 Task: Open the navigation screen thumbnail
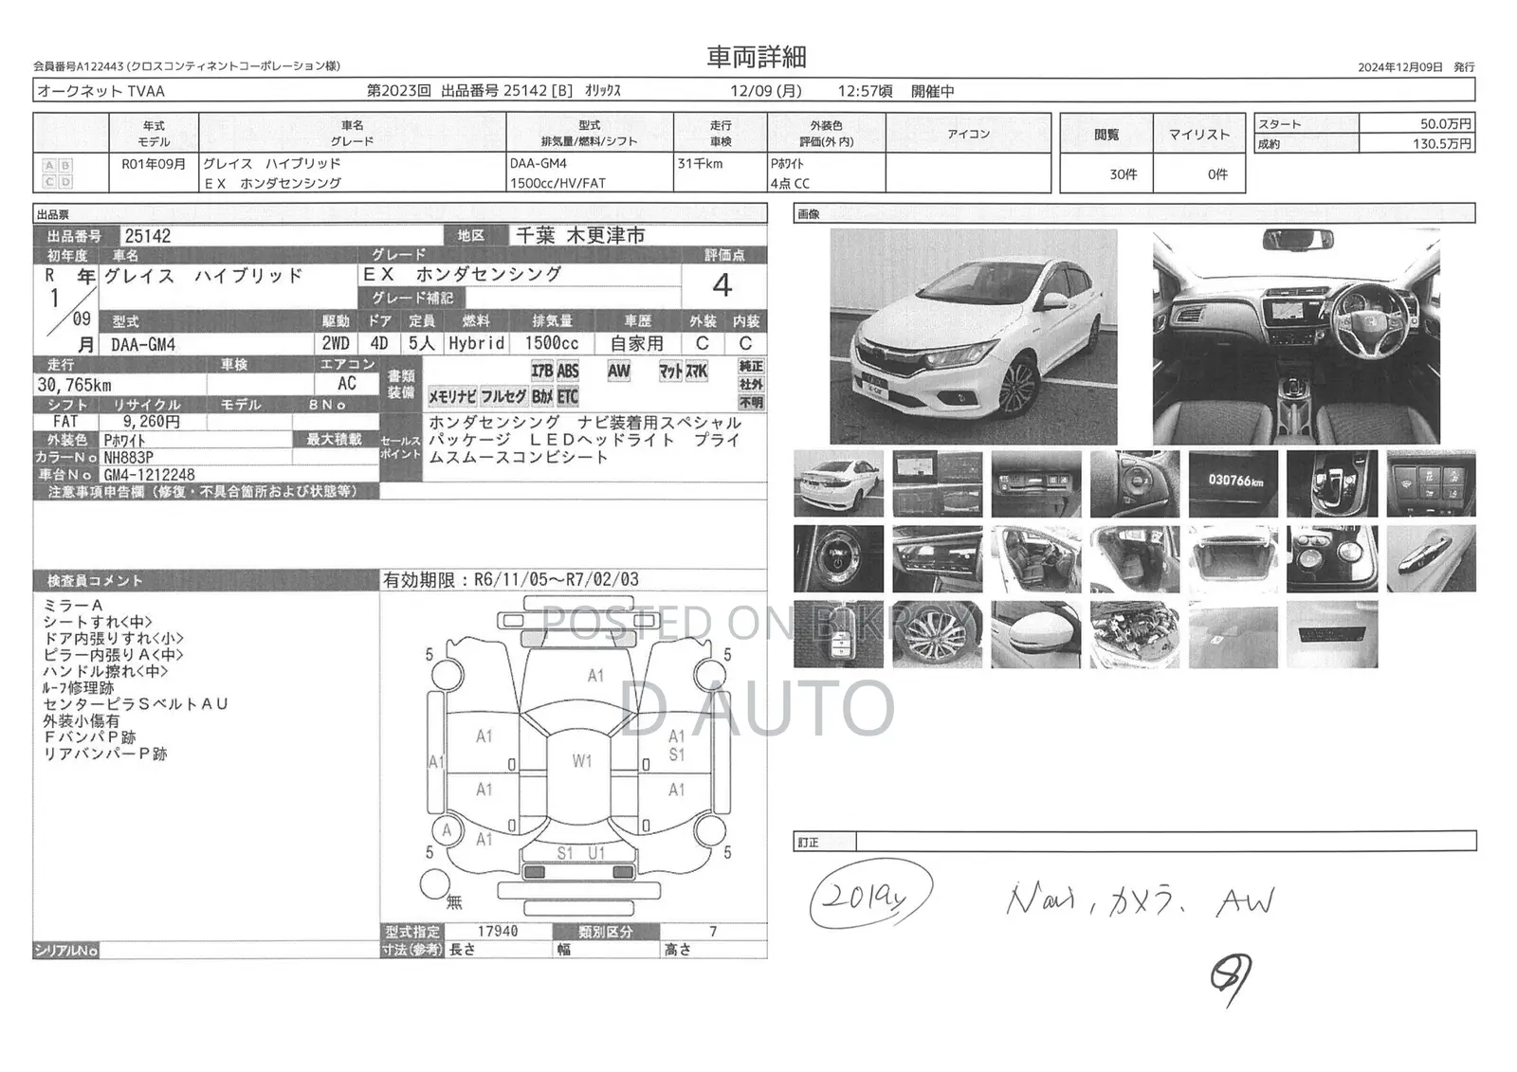click(x=937, y=483)
